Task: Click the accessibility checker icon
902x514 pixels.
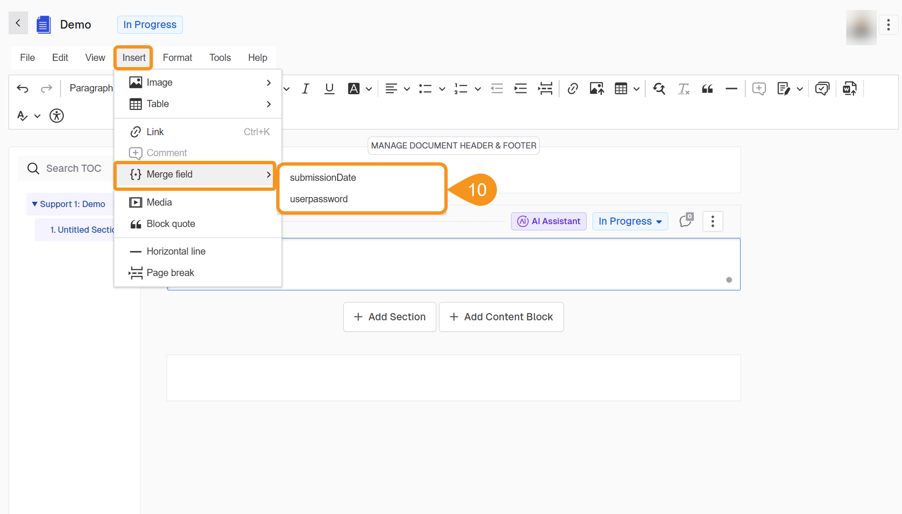Action: [x=57, y=116]
